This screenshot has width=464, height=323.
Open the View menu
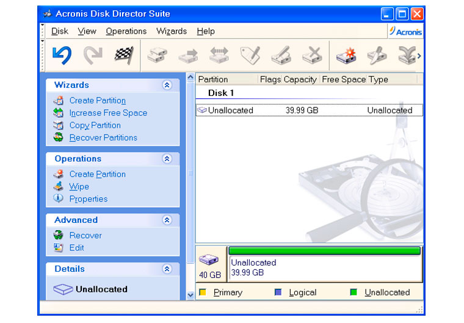tap(87, 31)
